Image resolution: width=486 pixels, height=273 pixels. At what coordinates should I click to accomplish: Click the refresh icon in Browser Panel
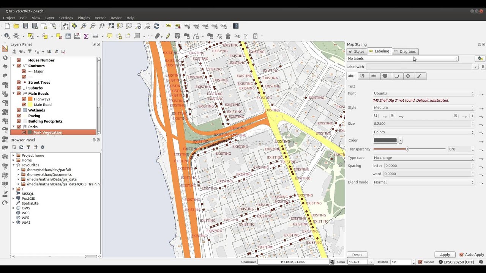pos(21,147)
